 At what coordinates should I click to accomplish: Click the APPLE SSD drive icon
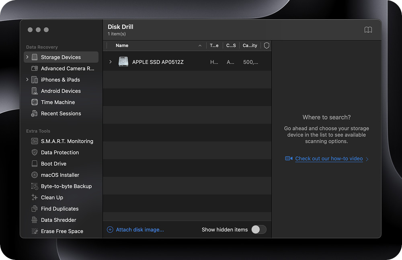(123, 62)
